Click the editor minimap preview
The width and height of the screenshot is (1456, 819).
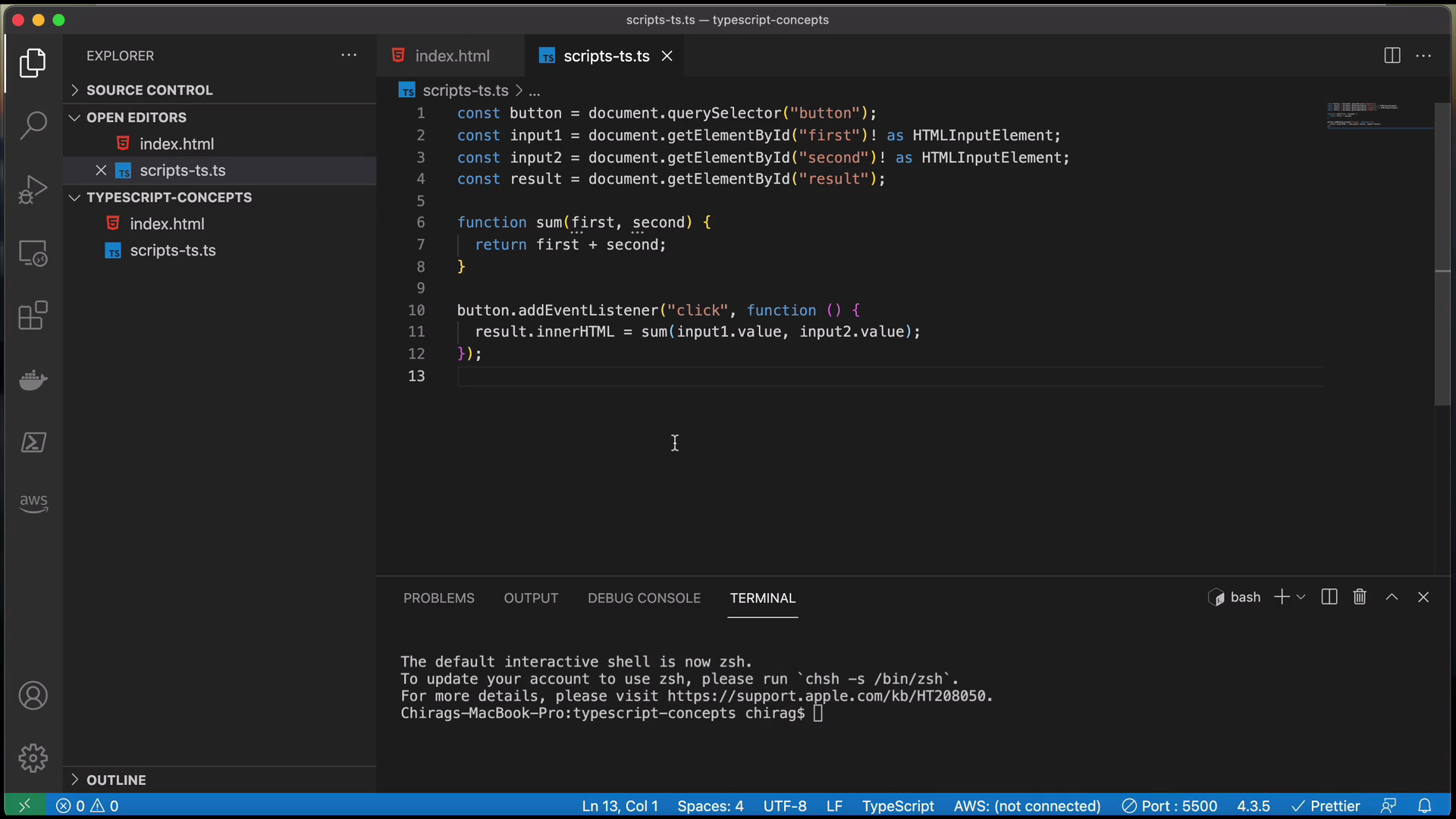(x=1379, y=115)
